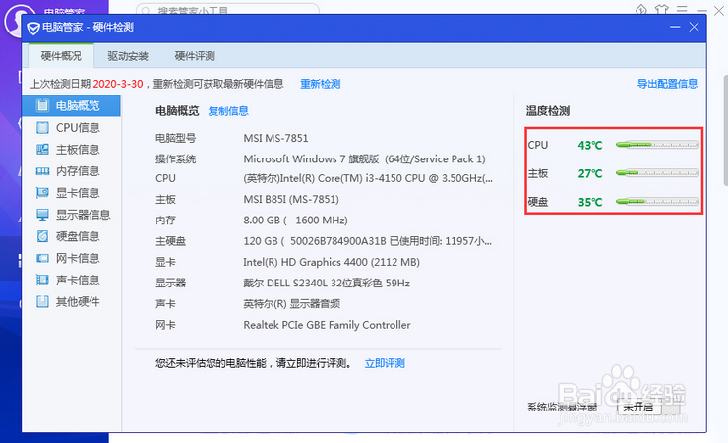Image resolution: width=728 pixels, height=443 pixels.
Task: Click the 主板 27℃ temperature value
Action: click(590, 173)
